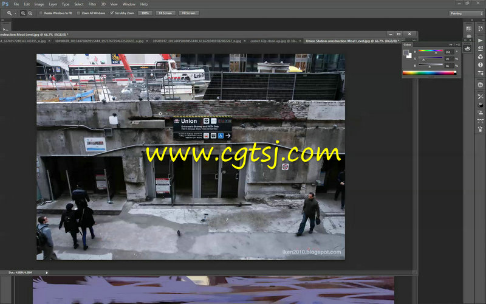Expand the status bar info arrow
The height and width of the screenshot is (304, 486).
tap(47, 272)
